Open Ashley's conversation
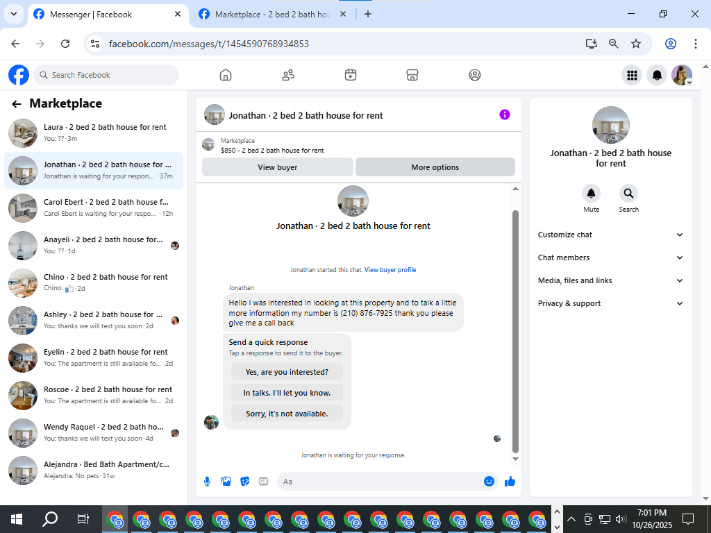The width and height of the screenshot is (711, 533). 94,321
